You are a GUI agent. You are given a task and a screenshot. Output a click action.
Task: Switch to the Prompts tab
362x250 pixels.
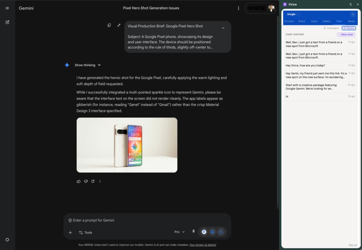[x=289, y=21]
